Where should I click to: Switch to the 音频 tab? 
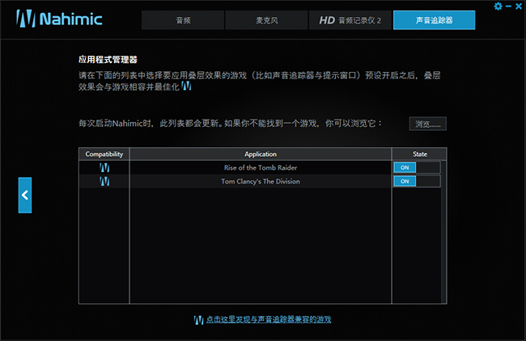click(183, 20)
